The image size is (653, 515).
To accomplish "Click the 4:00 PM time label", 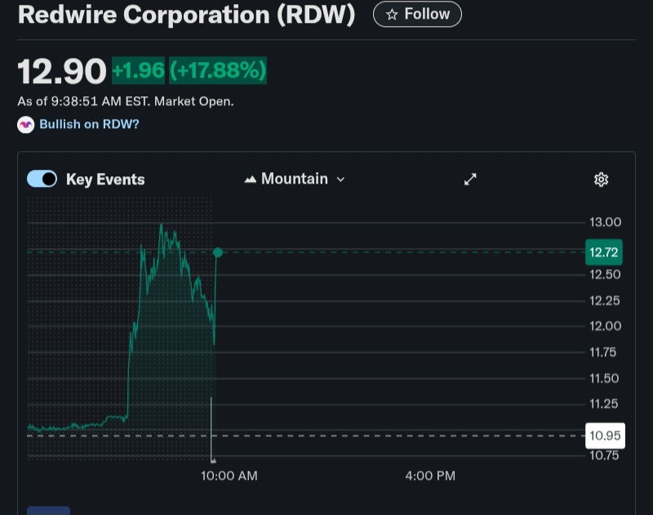I will click(430, 476).
